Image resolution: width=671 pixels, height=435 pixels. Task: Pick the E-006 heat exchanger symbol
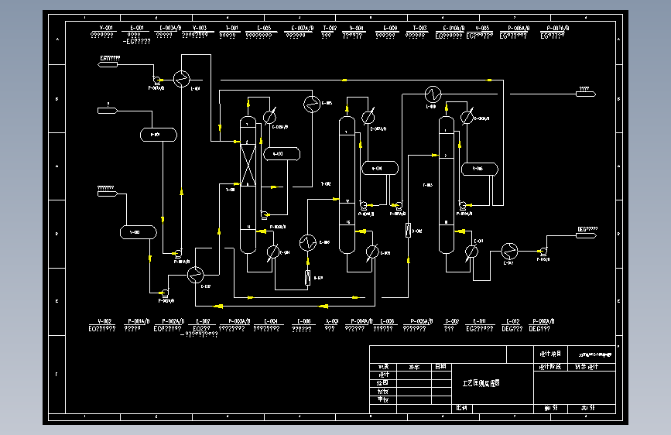click(308, 243)
